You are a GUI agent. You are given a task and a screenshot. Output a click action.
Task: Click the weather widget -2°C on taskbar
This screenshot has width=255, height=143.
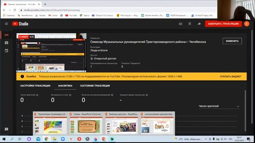coord(188,139)
